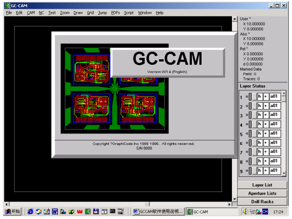
Task: Select the GC-CAM taskbar button
Action: (212, 212)
